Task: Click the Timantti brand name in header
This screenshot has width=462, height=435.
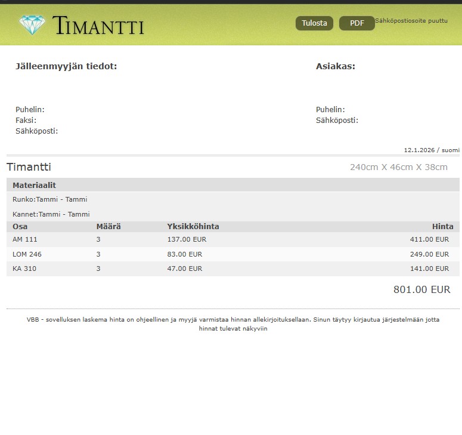Action: click(x=98, y=26)
